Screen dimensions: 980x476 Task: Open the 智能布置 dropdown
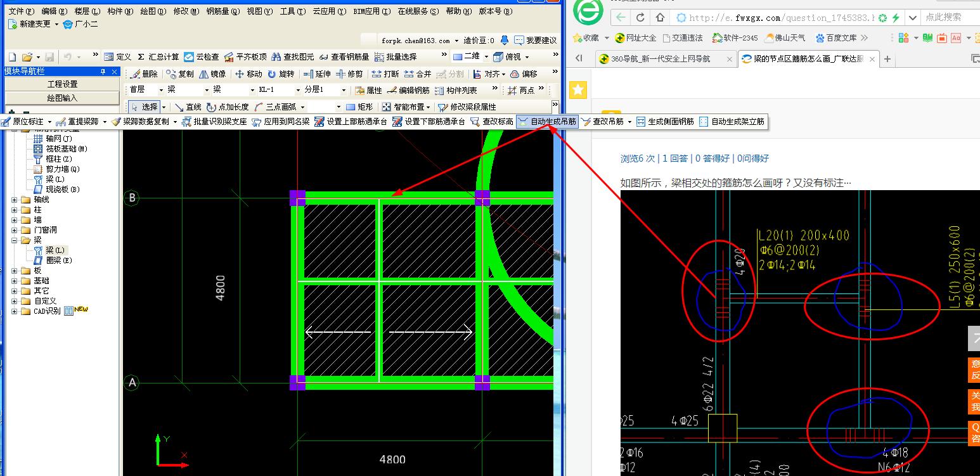point(429,107)
